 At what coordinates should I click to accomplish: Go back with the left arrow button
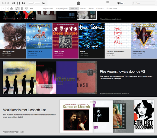(4, 8)
